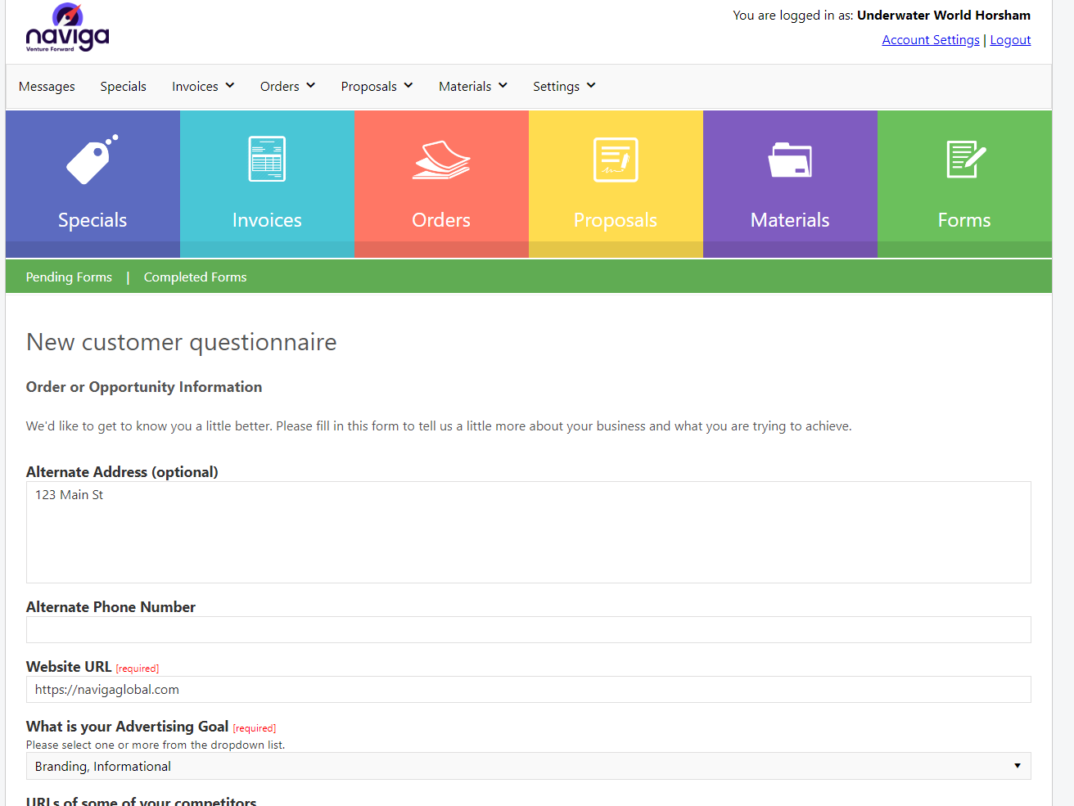Click the Logout link

(1010, 40)
